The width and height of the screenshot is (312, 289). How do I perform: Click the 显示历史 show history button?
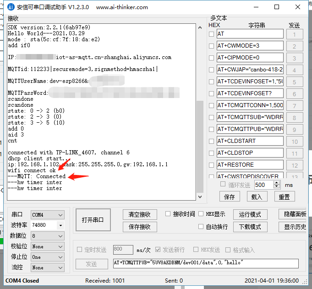point(292,227)
